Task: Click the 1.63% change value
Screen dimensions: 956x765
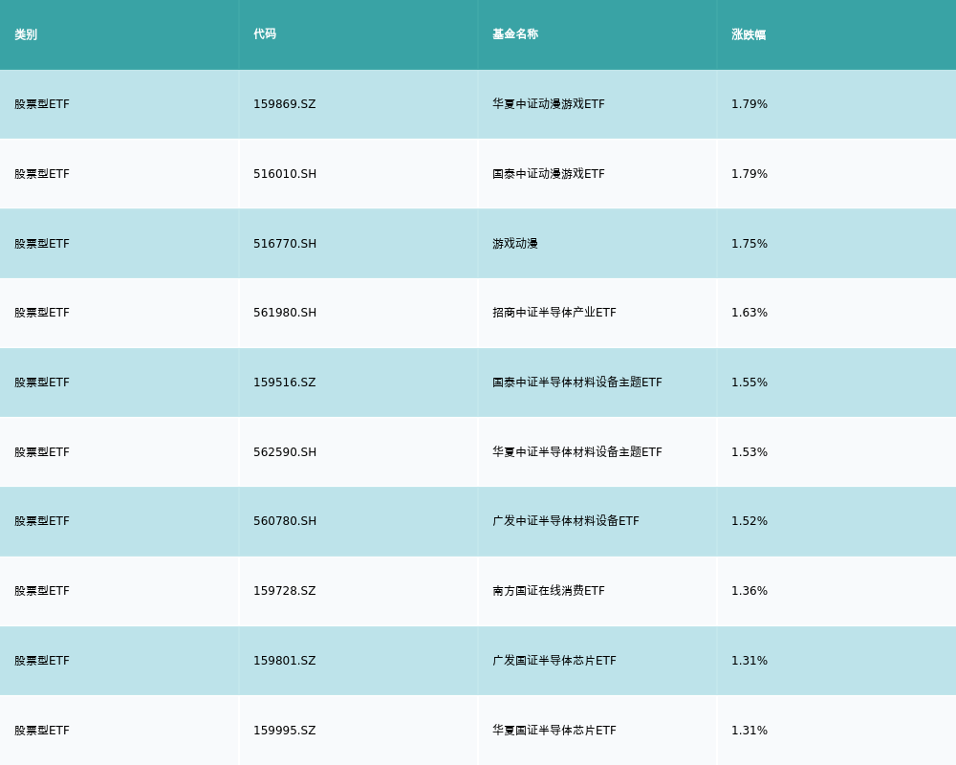Action: pos(750,313)
